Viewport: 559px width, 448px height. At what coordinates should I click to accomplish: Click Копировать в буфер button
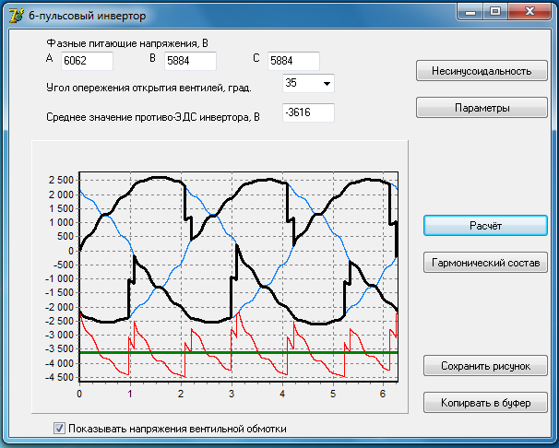[x=485, y=403]
